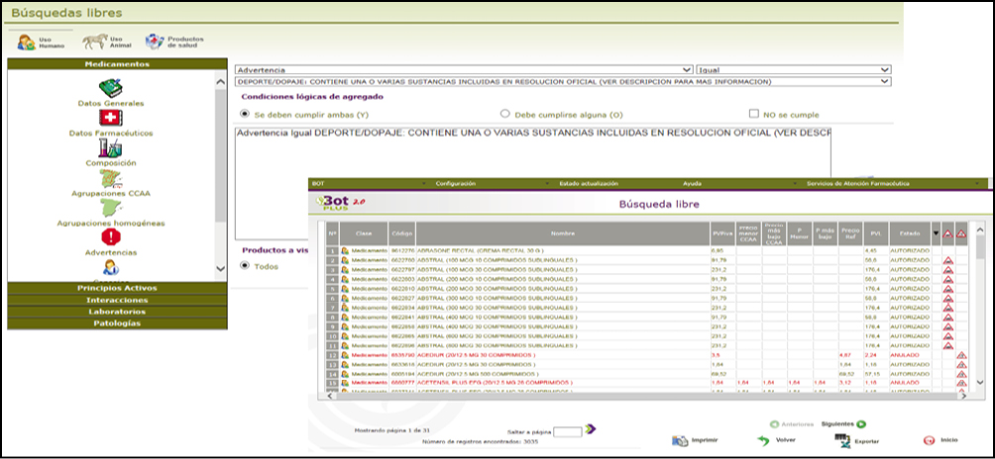Select 'Se deben cumplir ambas (Y)' option
Screen dimensions: 995x459
click(246, 114)
